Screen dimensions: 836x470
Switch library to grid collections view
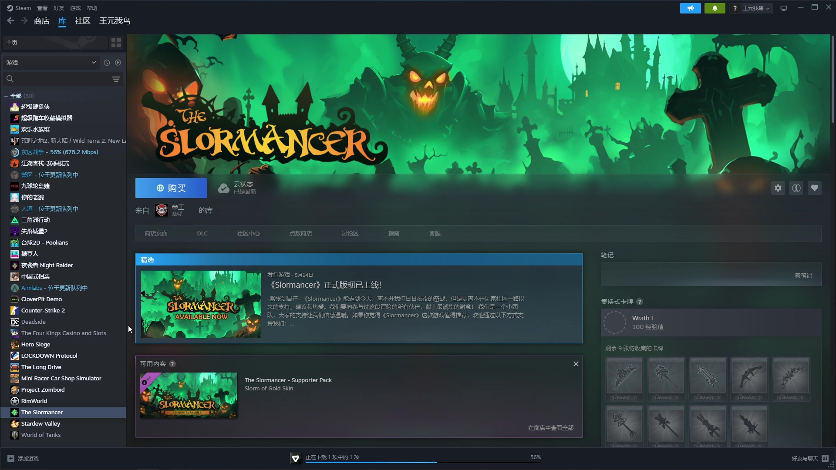(x=116, y=42)
